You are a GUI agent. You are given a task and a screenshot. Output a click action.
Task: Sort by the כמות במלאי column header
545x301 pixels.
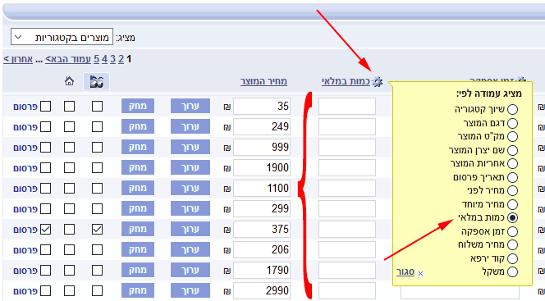point(346,81)
